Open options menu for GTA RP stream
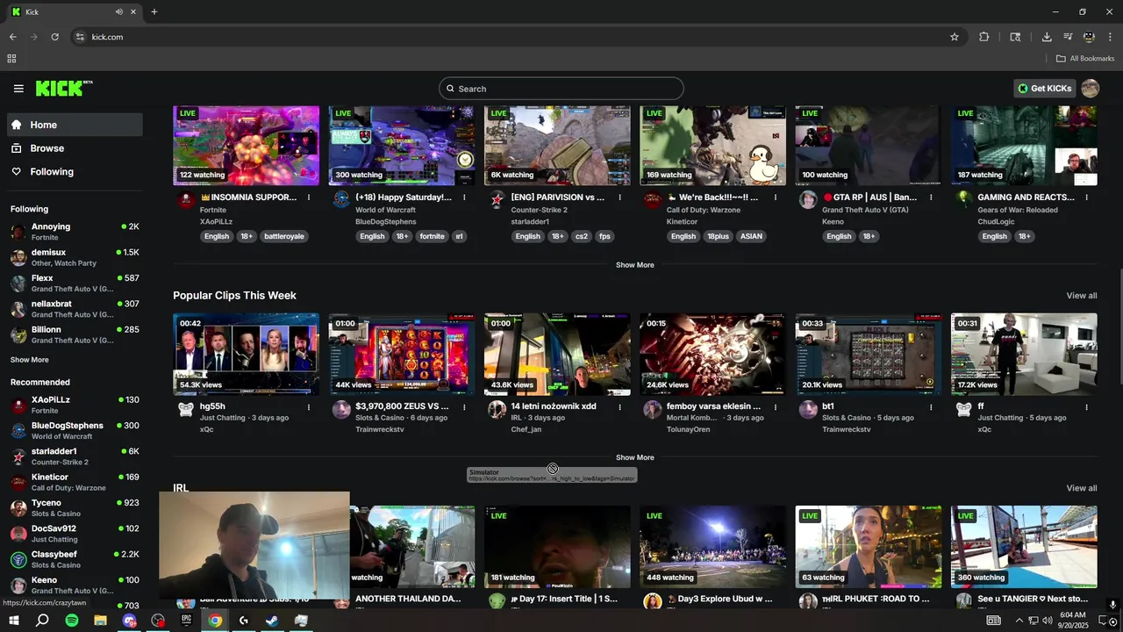This screenshot has width=1123, height=632. pyautogui.click(x=931, y=197)
